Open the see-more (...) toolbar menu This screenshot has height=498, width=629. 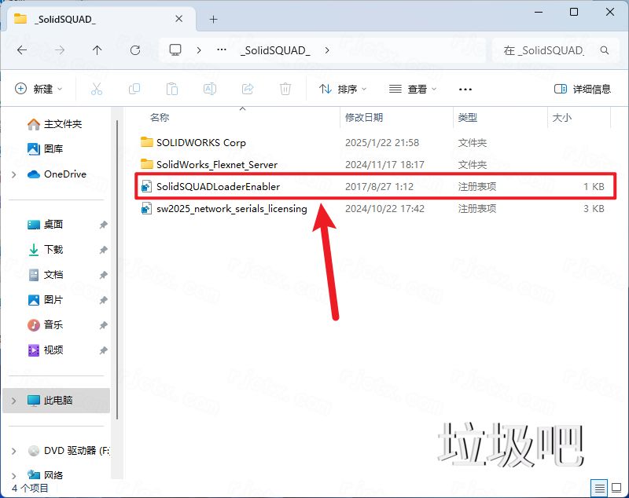(x=465, y=89)
